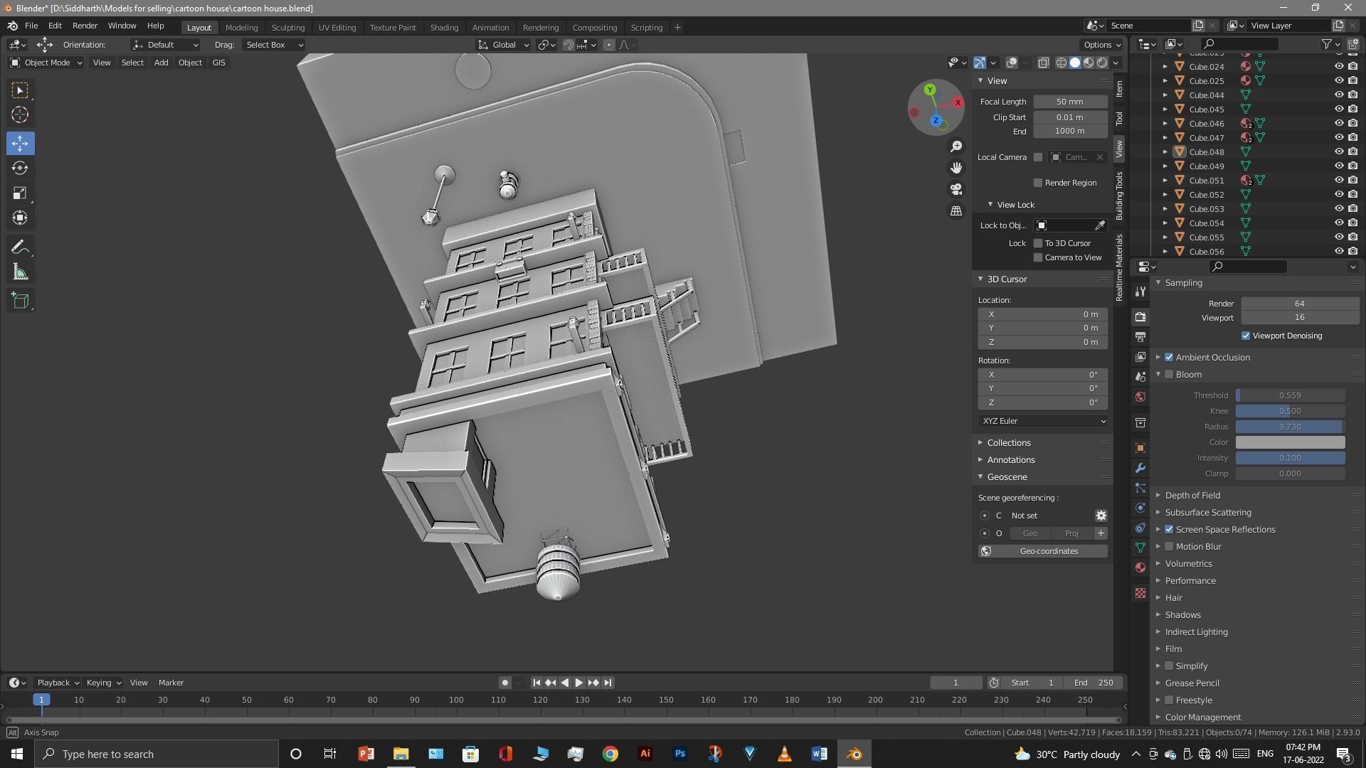This screenshot has height=768, width=1366.
Task: Enable the Bloom checkbox
Action: [1169, 375]
